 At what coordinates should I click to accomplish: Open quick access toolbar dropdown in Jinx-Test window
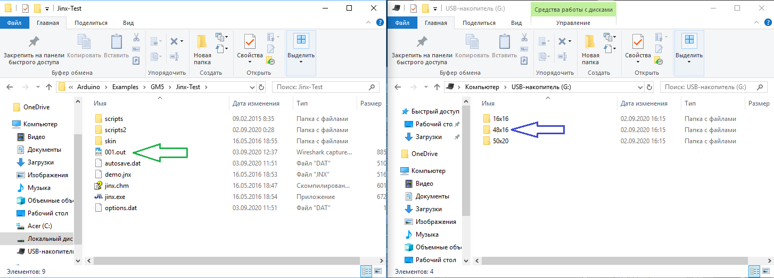47,9
